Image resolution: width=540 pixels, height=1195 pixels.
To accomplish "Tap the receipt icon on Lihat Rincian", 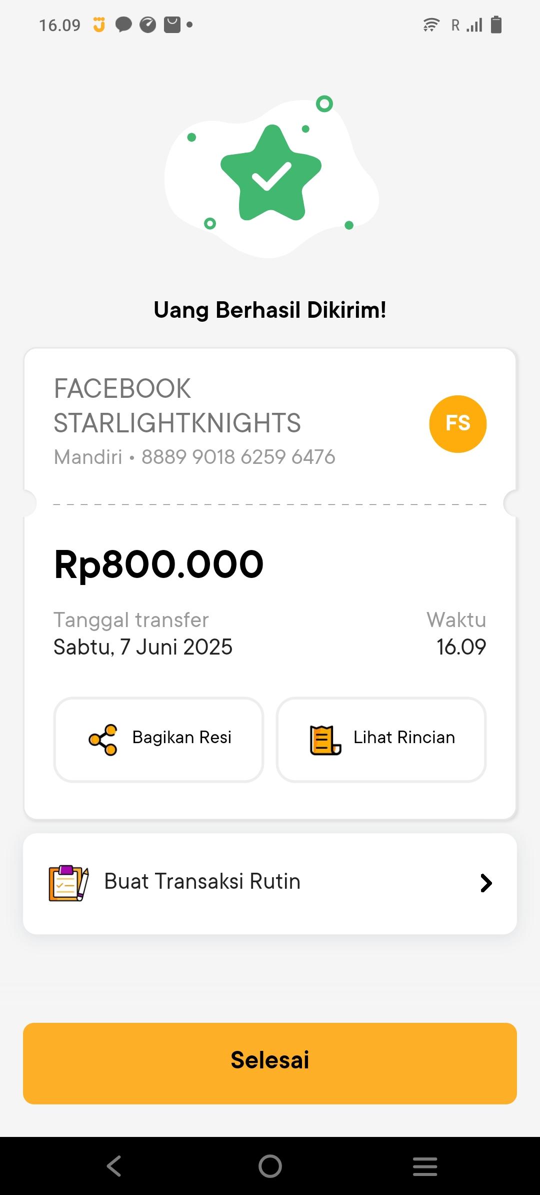I will click(325, 740).
